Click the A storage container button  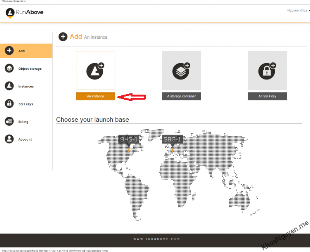coord(181,96)
